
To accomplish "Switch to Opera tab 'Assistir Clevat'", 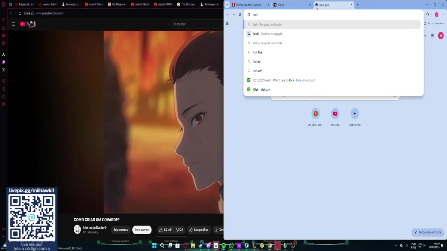I will point(94,5).
